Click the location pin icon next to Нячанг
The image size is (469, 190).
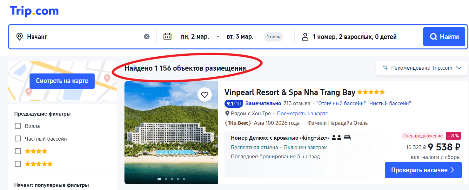(x=19, y=36)
